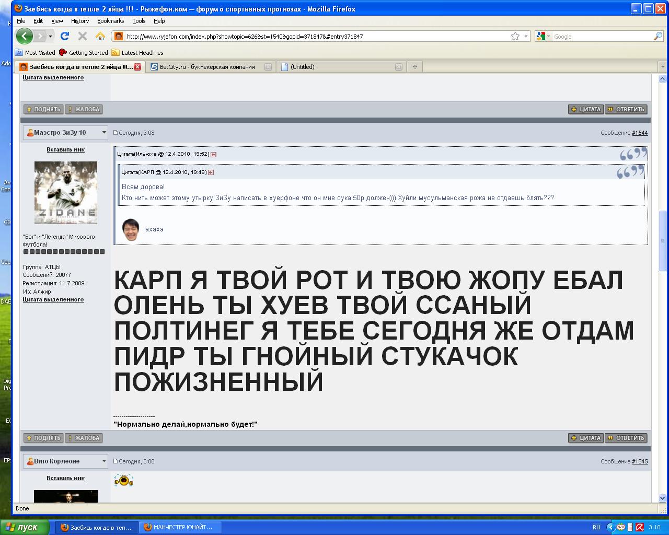Click ПОДНЯТЬ button above post #1545

point(43,438)
